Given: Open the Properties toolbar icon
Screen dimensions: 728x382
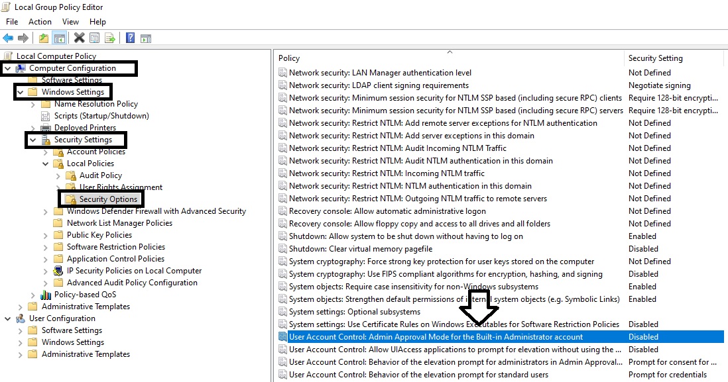Looking at the screenshot, I should (x=93, y=38).
